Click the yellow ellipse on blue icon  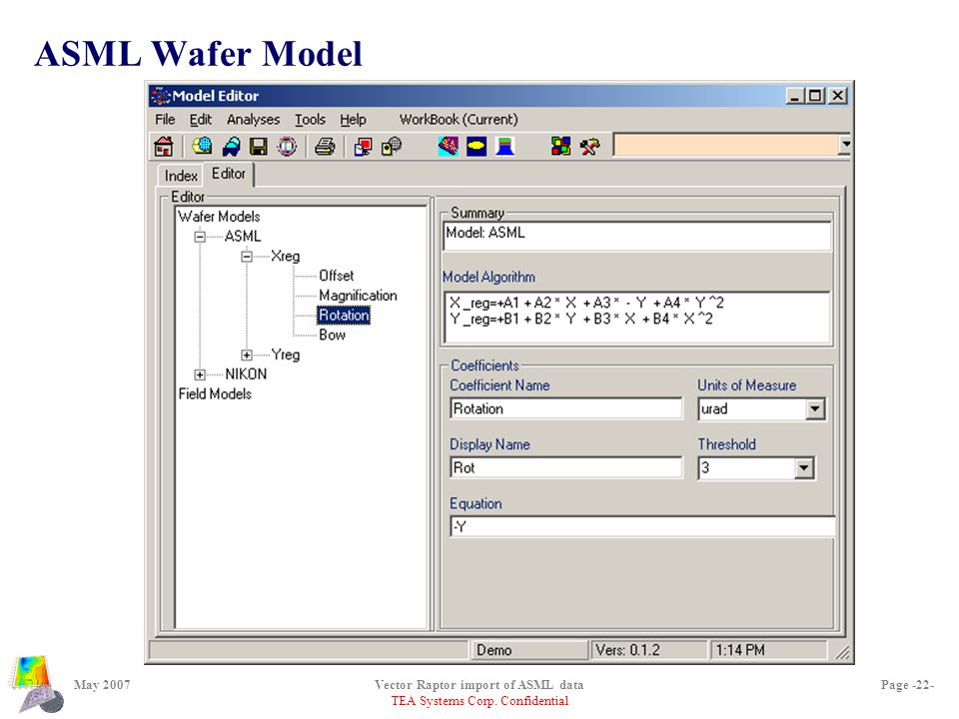477,146
